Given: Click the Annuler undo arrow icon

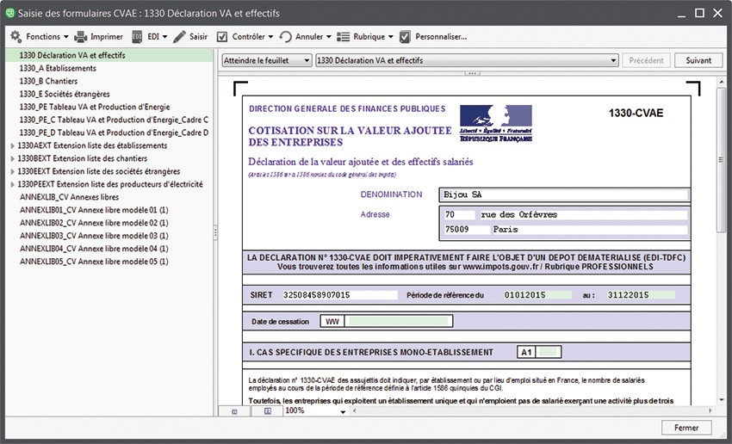Looking at the screenshot, I should coord(285,37).
